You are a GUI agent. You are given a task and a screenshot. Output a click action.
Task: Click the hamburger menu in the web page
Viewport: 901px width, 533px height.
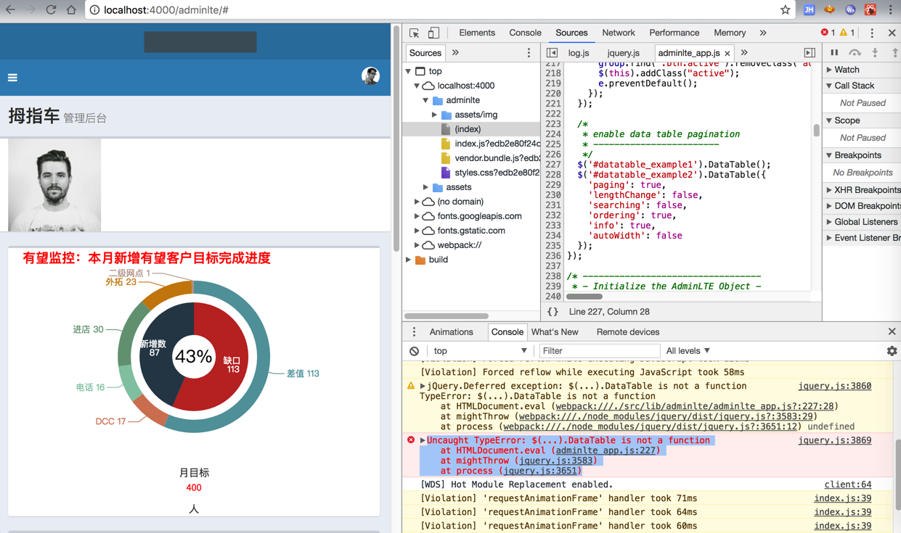point(12,78)
